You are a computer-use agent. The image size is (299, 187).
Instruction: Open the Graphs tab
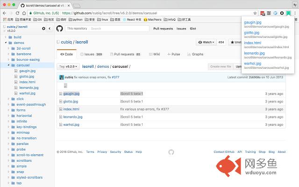[x=195, y=54]
